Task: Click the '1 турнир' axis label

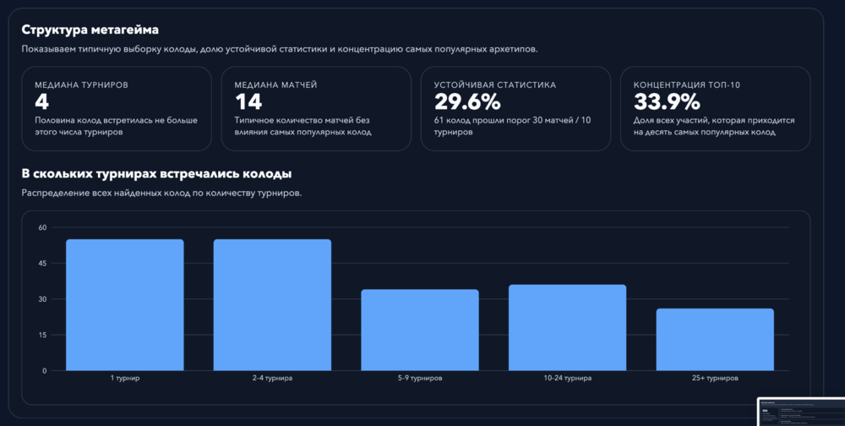Action: pyautogui.click(x=125, y=378)
